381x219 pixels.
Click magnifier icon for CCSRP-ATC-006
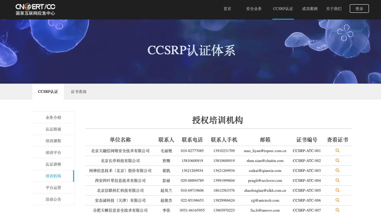pyautogui.click(x=337, y=200)
